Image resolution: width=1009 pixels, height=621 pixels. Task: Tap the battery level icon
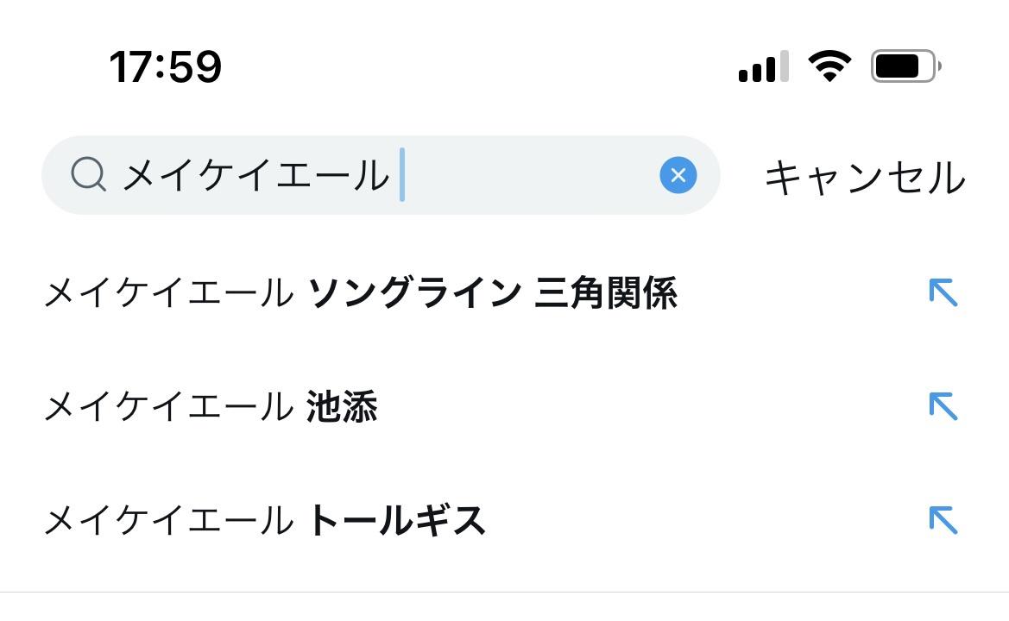point(905,66)
